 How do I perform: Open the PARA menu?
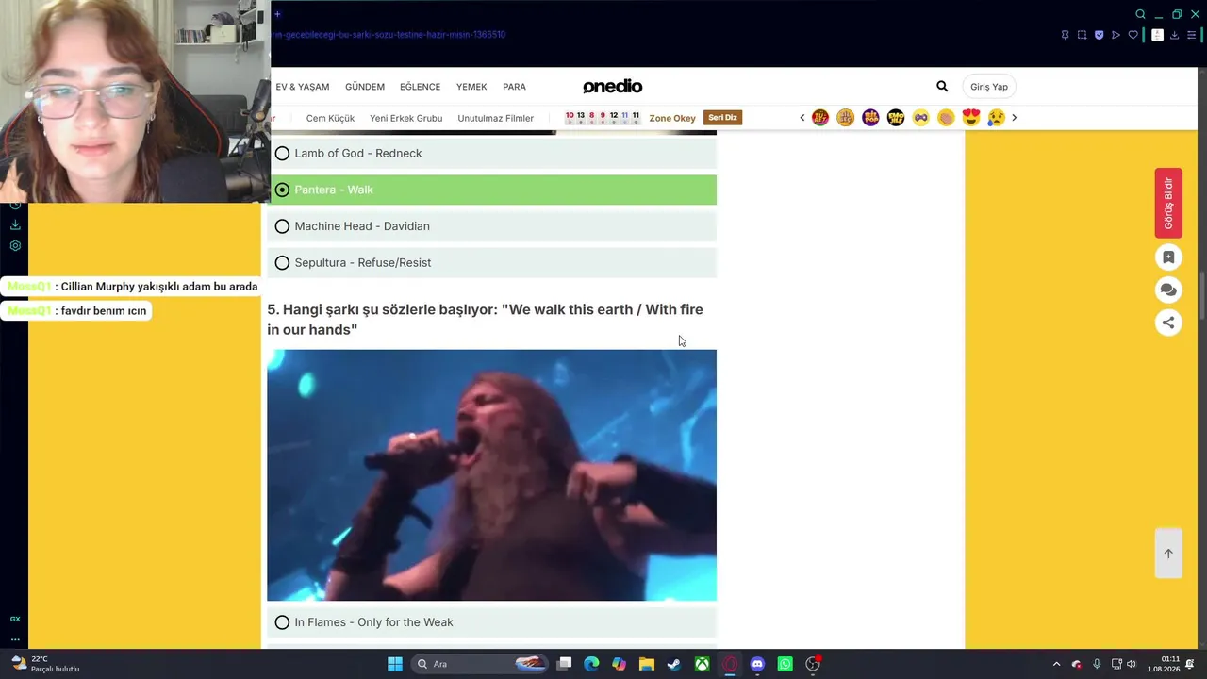[x=514, y=87]
